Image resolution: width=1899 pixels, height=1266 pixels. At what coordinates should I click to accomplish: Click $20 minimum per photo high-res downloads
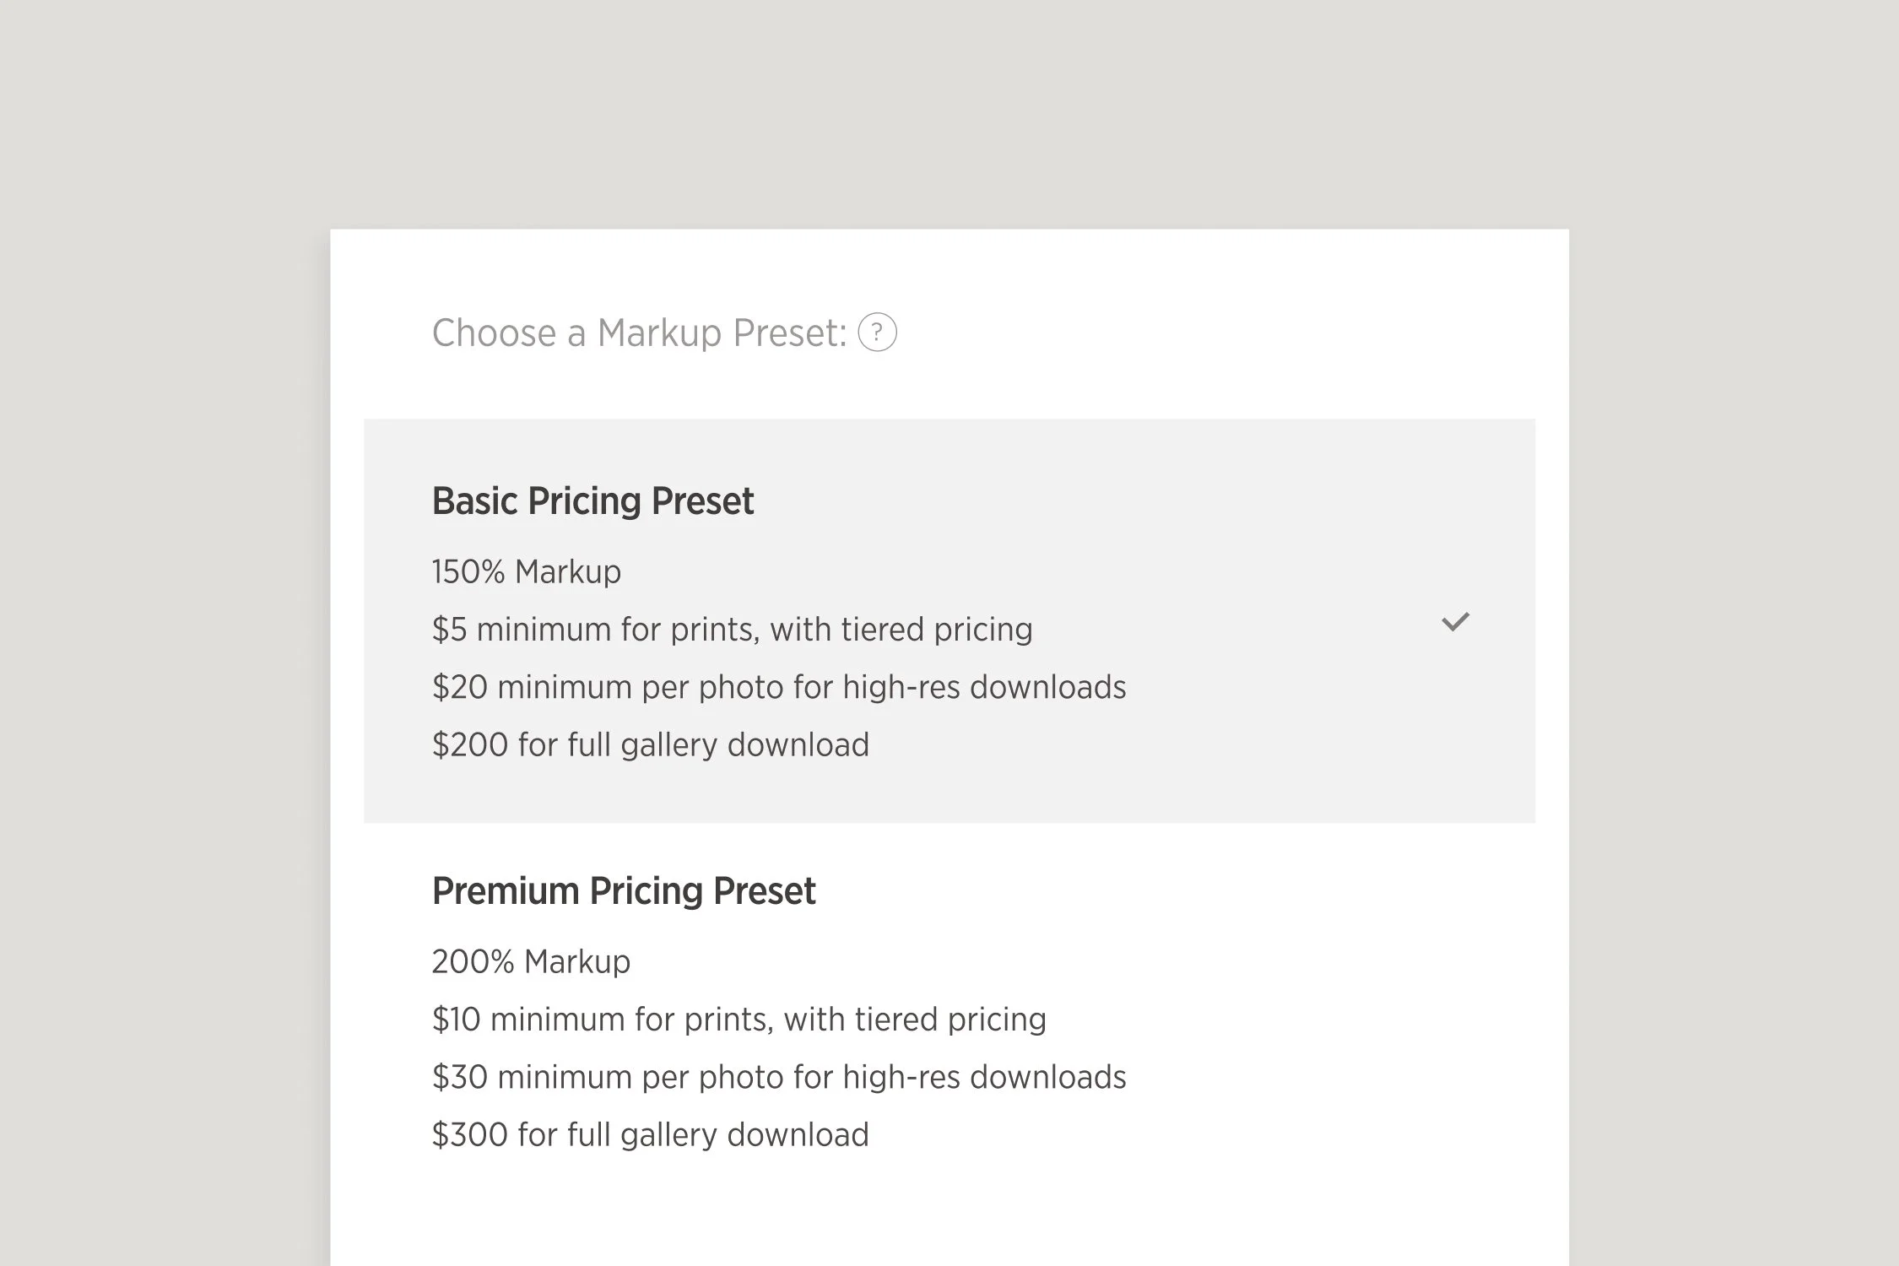(778, 687)
